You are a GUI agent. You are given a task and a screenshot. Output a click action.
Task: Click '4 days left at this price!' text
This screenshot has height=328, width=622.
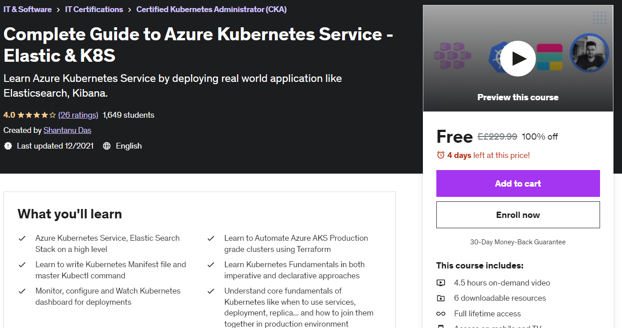click(x=489, y=155)
